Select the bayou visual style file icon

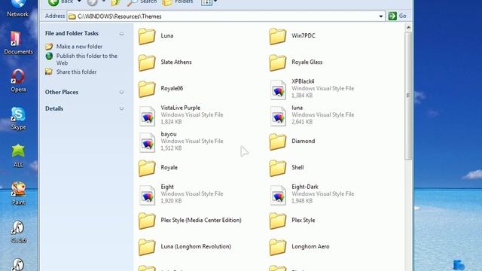[148, 143]
